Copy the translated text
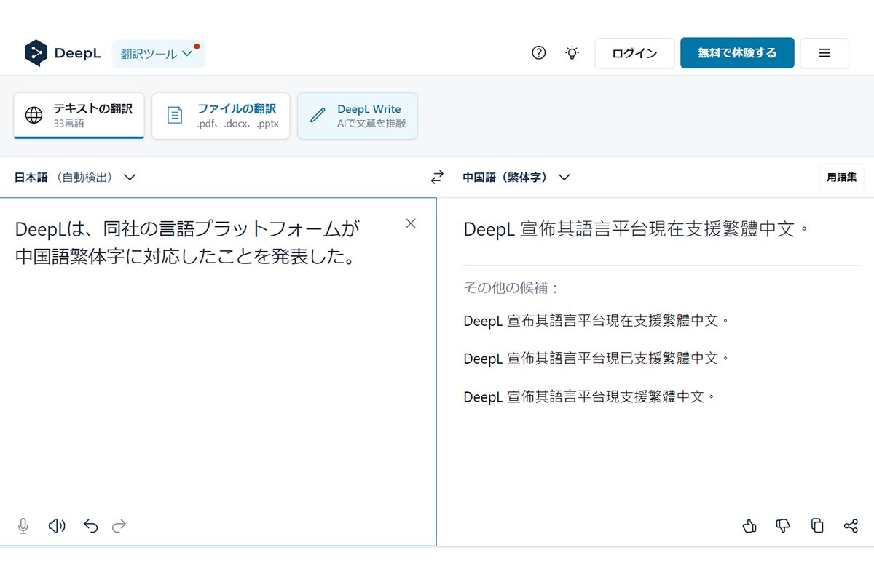 pyautogui.click(x=816, y=525)
